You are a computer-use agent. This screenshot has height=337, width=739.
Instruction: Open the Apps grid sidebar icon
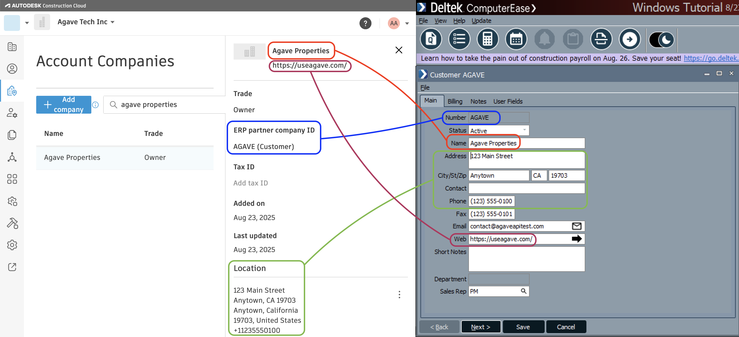pyautogui.click(x=12, y=179)
